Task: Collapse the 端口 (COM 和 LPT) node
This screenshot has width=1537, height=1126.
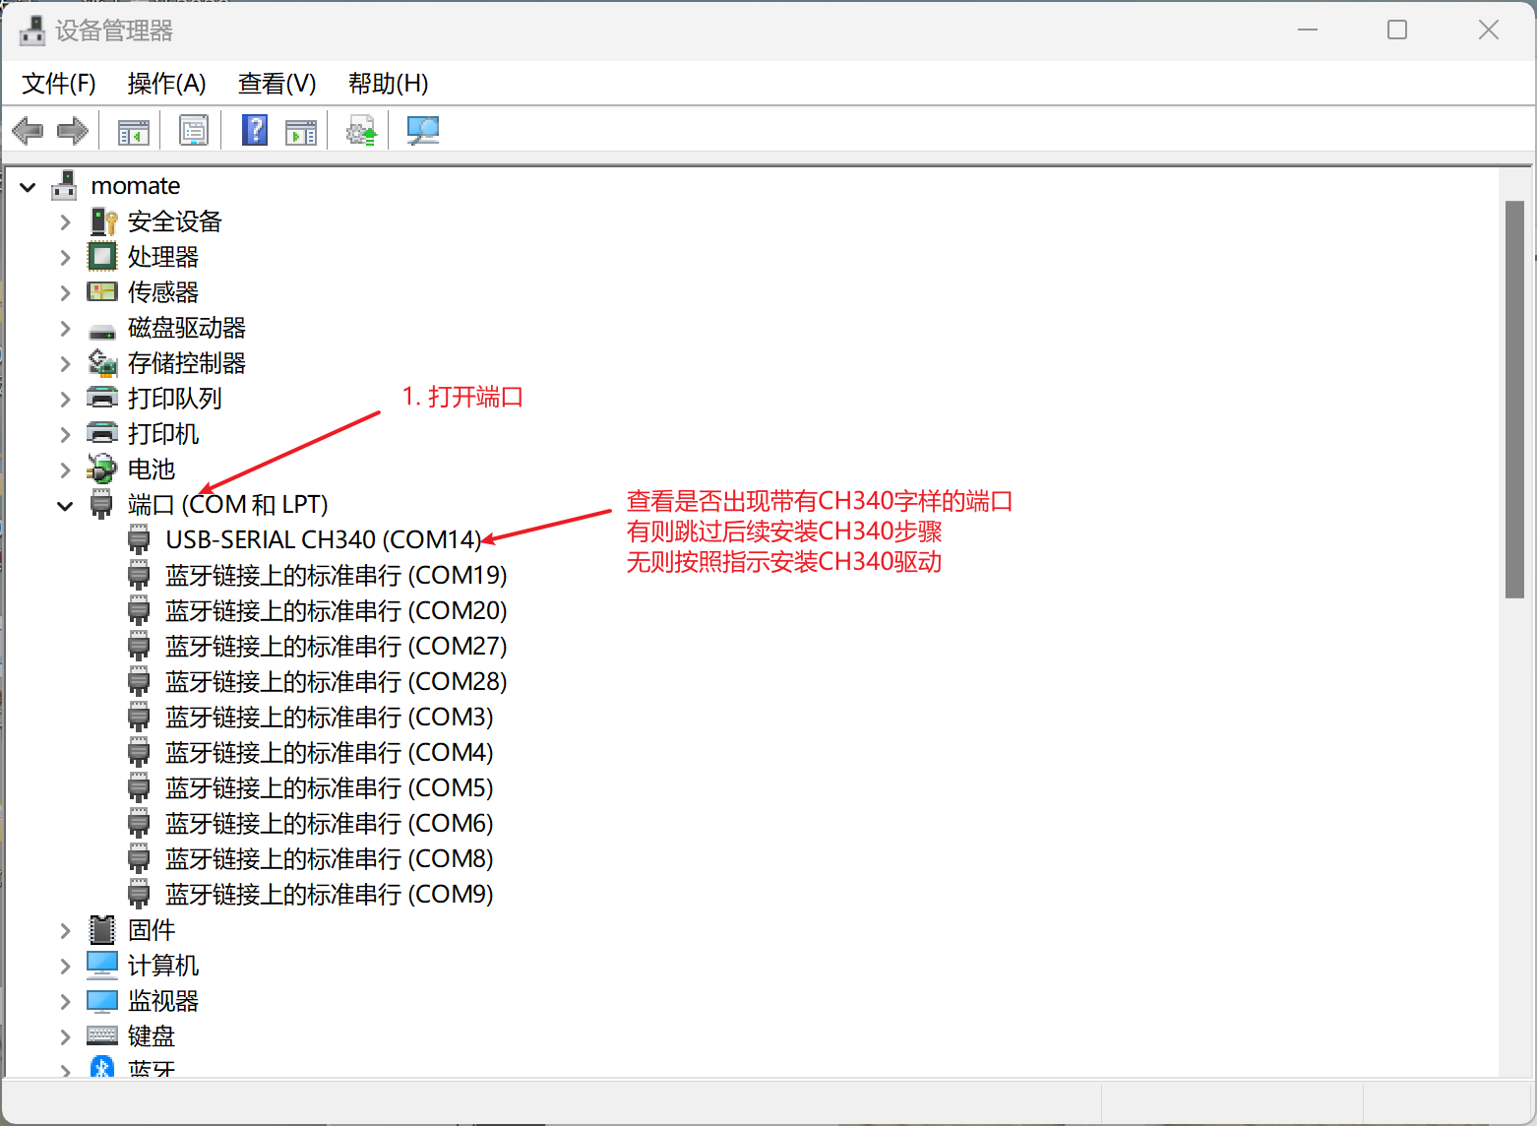Action: coord(65,506)
